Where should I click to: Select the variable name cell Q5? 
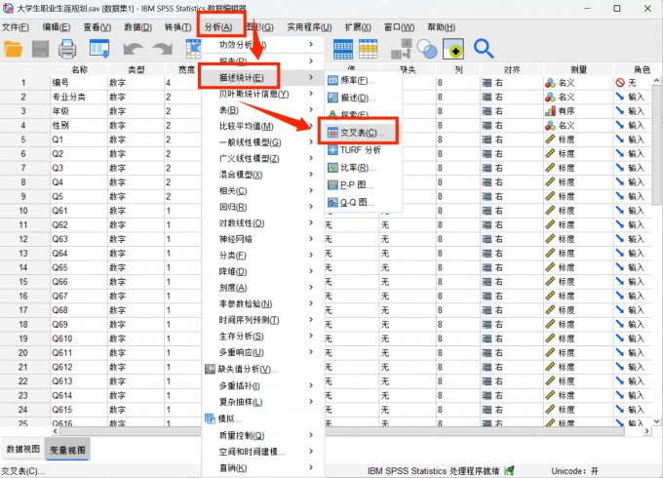pyautogui.click(x=79, y=197)
